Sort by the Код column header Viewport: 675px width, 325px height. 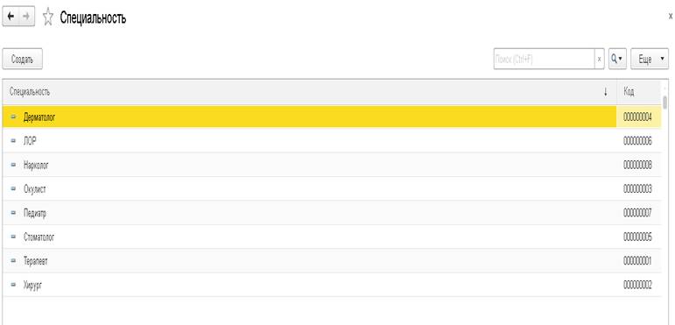point(638,92)
